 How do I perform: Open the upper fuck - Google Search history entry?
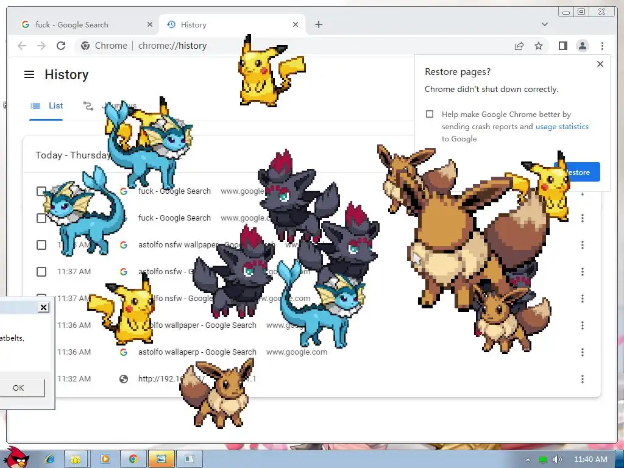(x=174, y=191)
